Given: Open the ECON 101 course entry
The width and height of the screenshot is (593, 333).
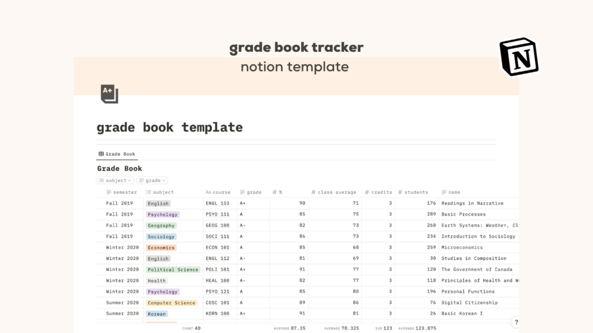Looking at the screenshot, I should pos(218,248).
